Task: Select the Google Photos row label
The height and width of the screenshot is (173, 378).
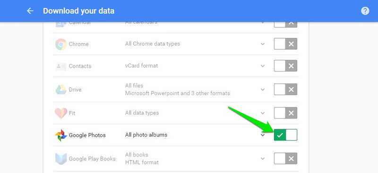Action: coord(87,135)
